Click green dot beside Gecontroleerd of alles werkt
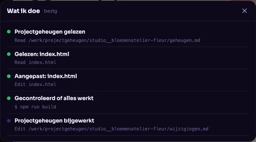Viewport: 256px width, 142px height. [x=9, y=98]
